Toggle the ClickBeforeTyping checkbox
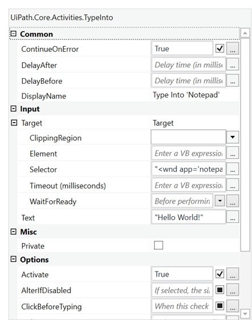The width and height of the screenshot is (252, 320). click(220, 306)
